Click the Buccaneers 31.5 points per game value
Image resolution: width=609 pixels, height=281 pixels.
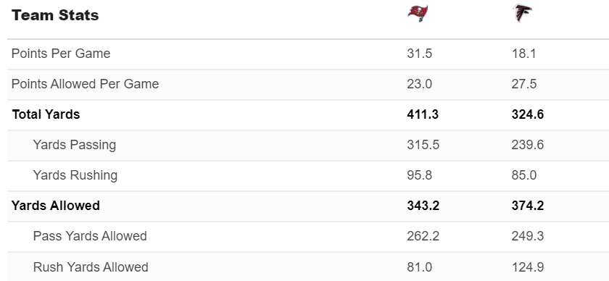420,54
